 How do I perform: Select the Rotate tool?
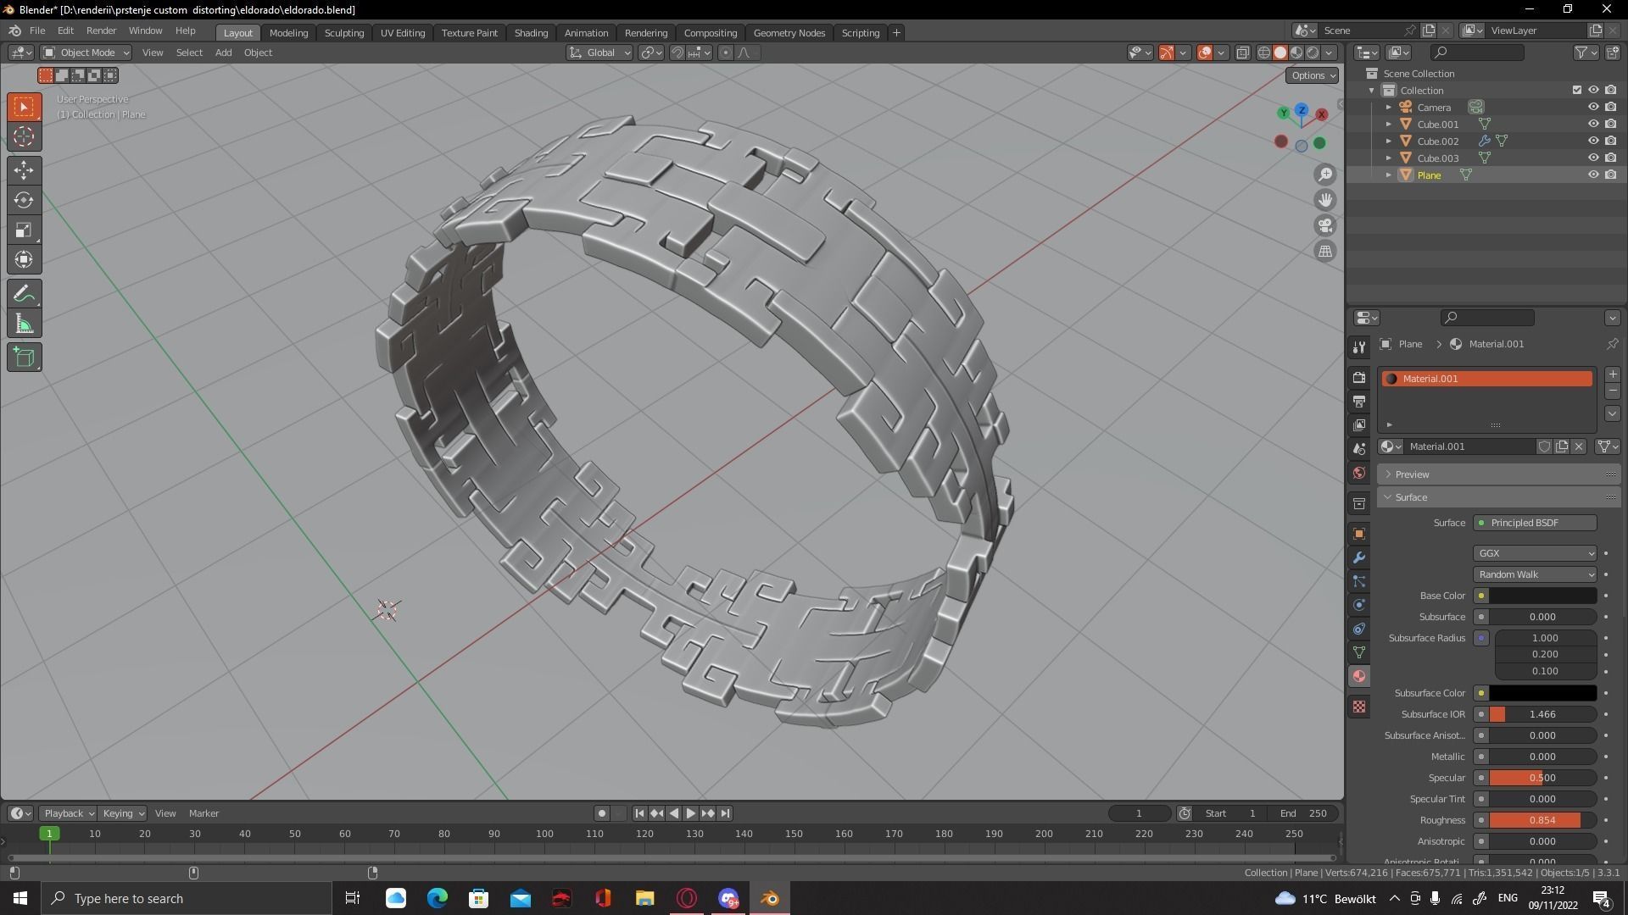pos(24,200)
